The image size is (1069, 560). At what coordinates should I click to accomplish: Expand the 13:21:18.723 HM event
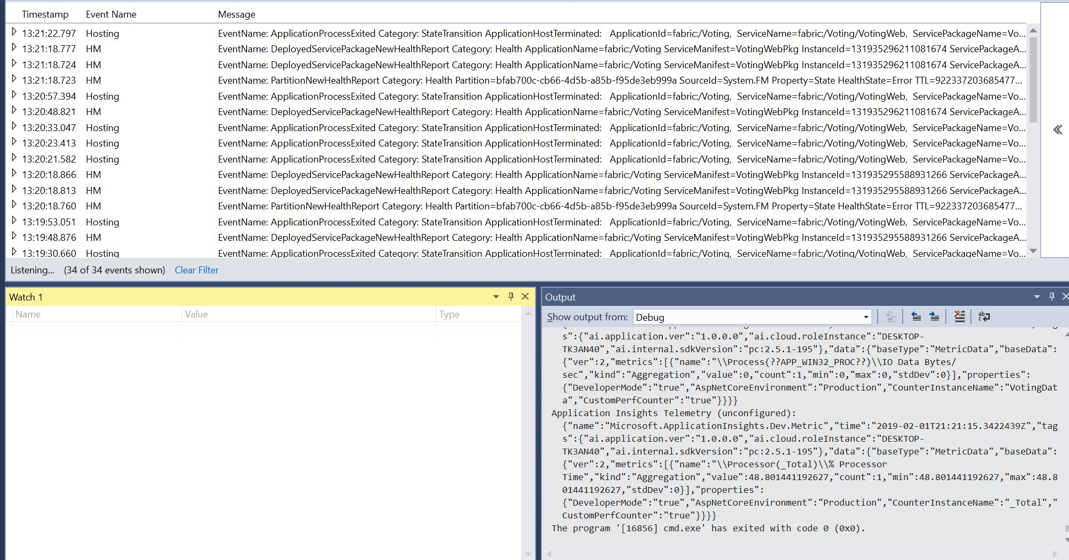click(14, 79)
